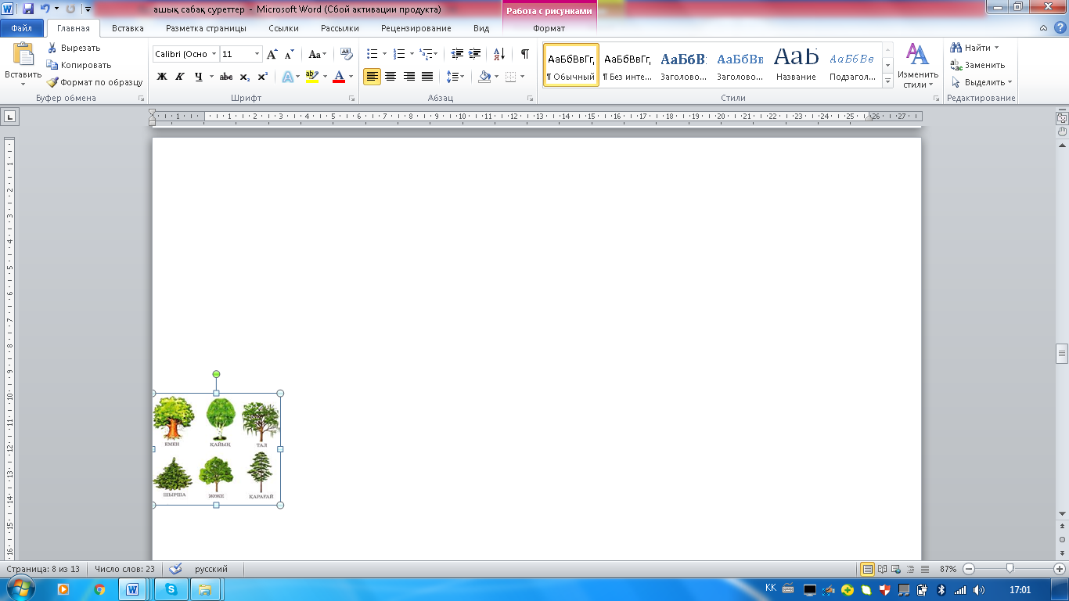Open the Выделить selection dropdown
Viewport: 1069px width, 601px height.
(x=982, y=82)
